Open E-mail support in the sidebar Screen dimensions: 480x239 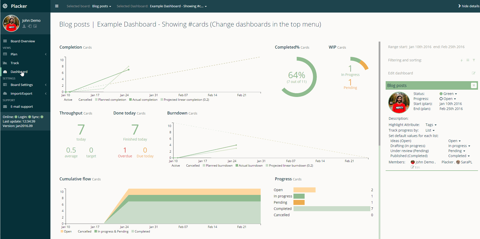22,106
